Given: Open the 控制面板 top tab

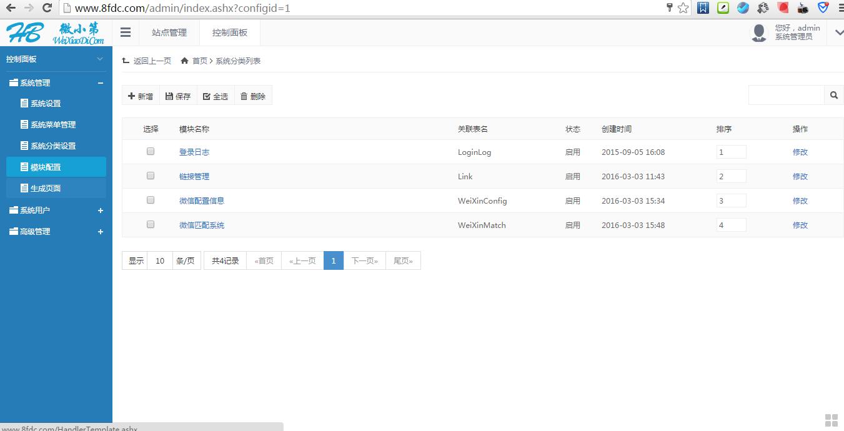Looking at the screenshot, I should [x=230, y=32].
